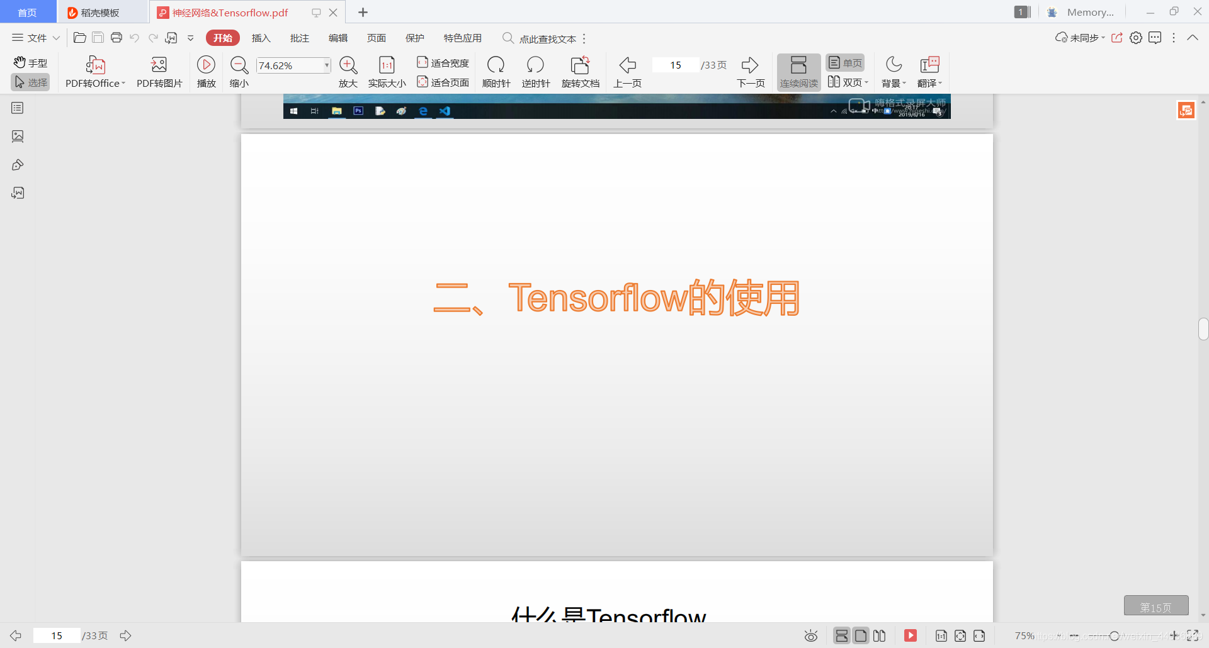Viewport: 1209px width, 648px height.
Task: Click the share icon near 未同步
Action: coord(1117,38)
